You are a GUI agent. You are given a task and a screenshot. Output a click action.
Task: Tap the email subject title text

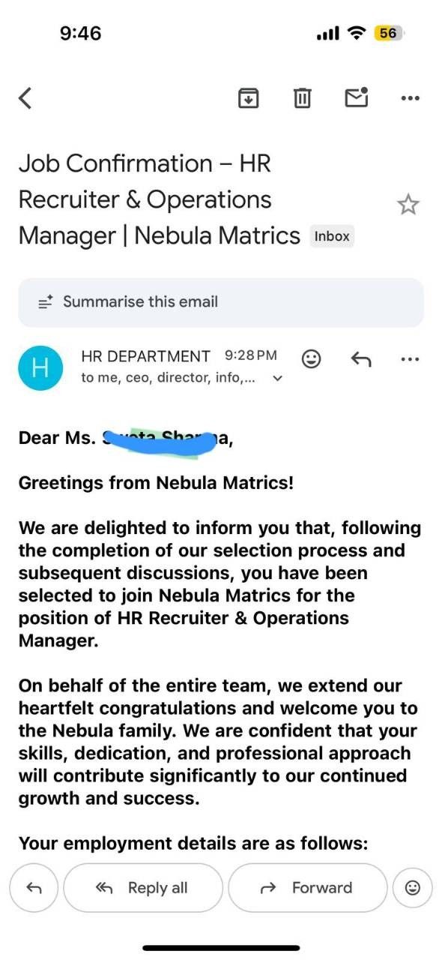[x=159, y=199]
